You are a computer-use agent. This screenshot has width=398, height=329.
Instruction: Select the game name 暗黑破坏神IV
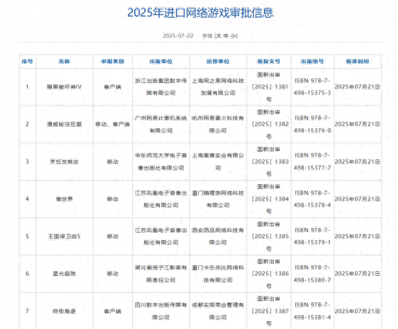(x=64, y=87)
